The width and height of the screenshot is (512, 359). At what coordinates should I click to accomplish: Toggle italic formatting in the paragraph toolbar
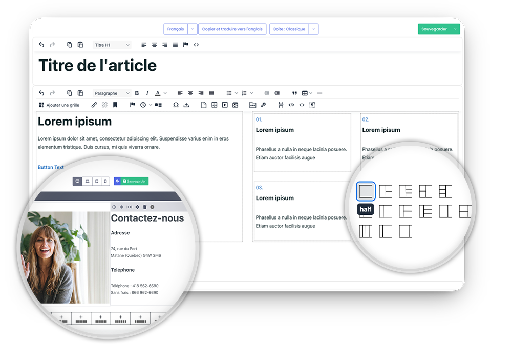(147, 93)
